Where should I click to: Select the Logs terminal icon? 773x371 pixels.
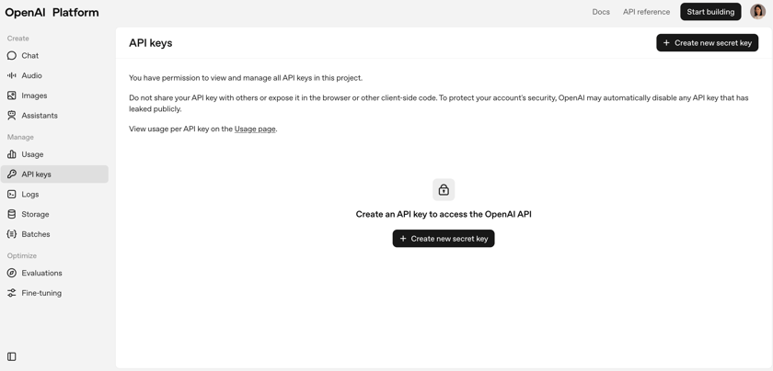[x=12, y=195]
